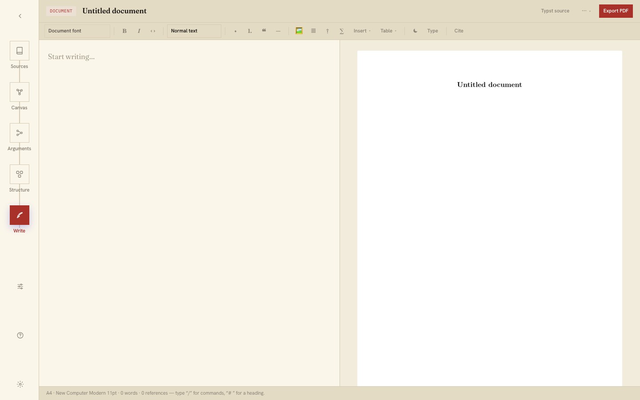Click the Cite button

[459, 31]
